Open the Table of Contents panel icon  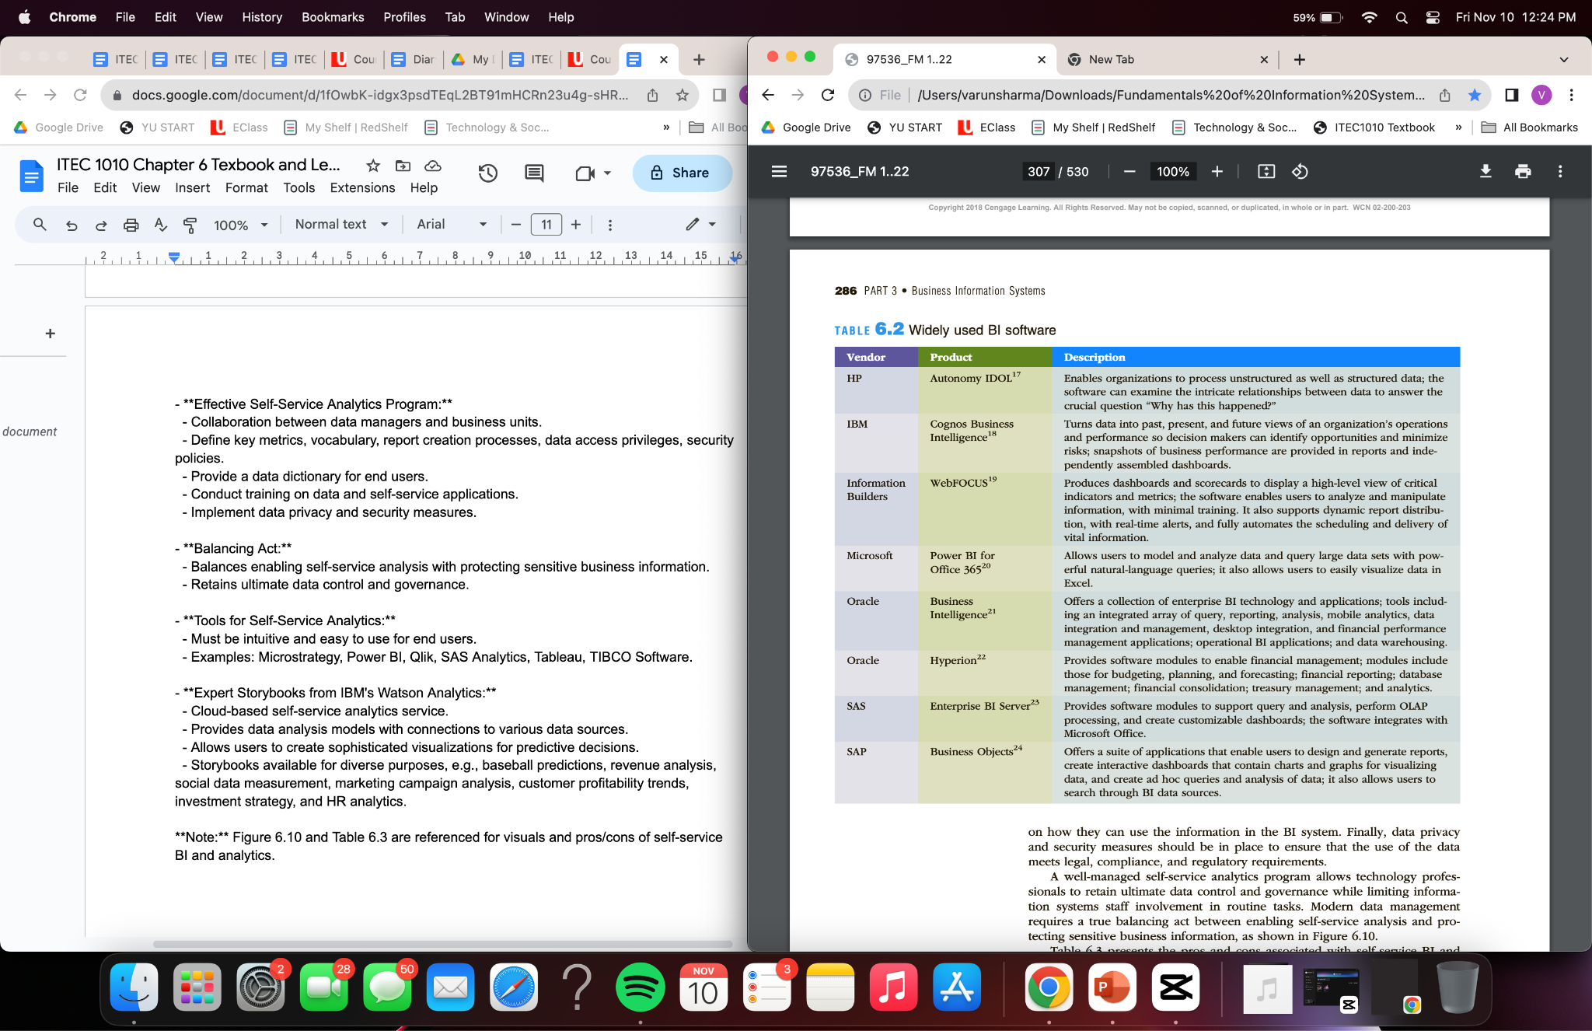coord(777,171)
